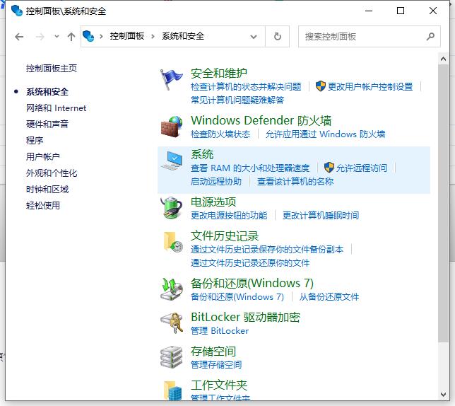Open the recent locations dropdown arrow
455x406 pixels.
57,37
